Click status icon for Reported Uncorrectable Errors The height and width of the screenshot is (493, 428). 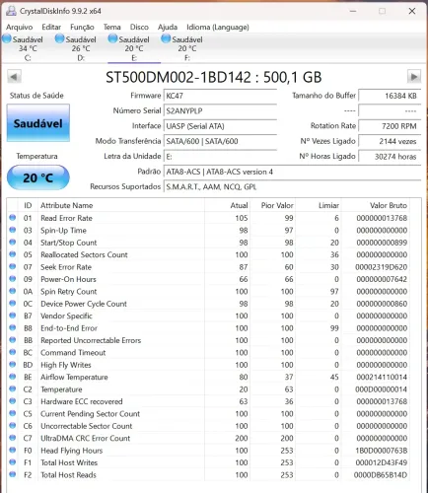(13, 340)
